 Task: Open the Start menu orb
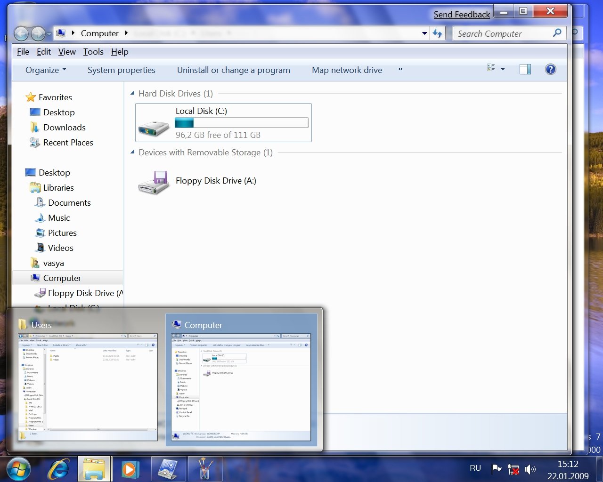click(19, 469)
